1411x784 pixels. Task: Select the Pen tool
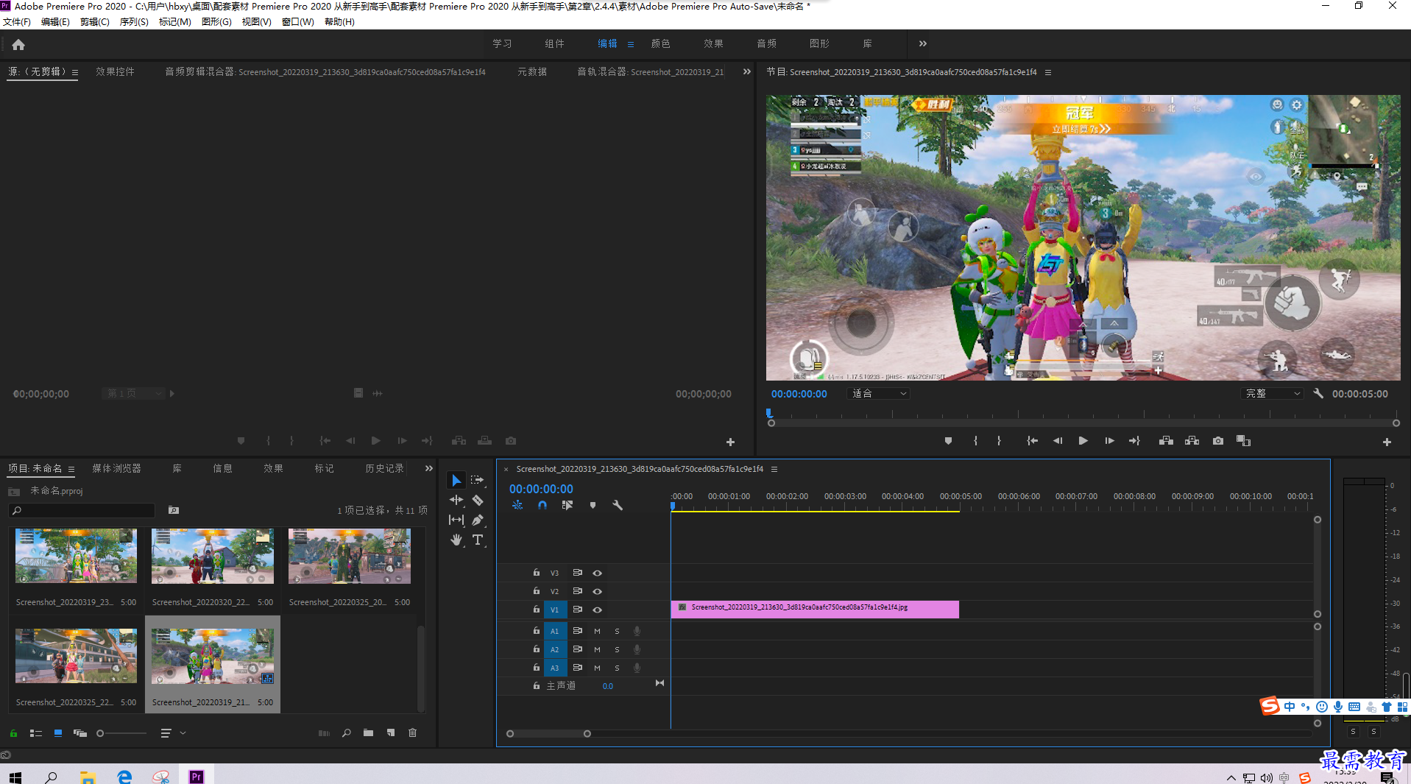coord(478,520)
